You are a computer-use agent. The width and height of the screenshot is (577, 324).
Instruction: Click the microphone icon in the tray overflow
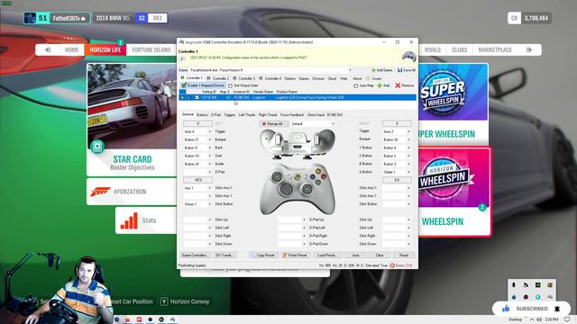(x=514, y=285)
